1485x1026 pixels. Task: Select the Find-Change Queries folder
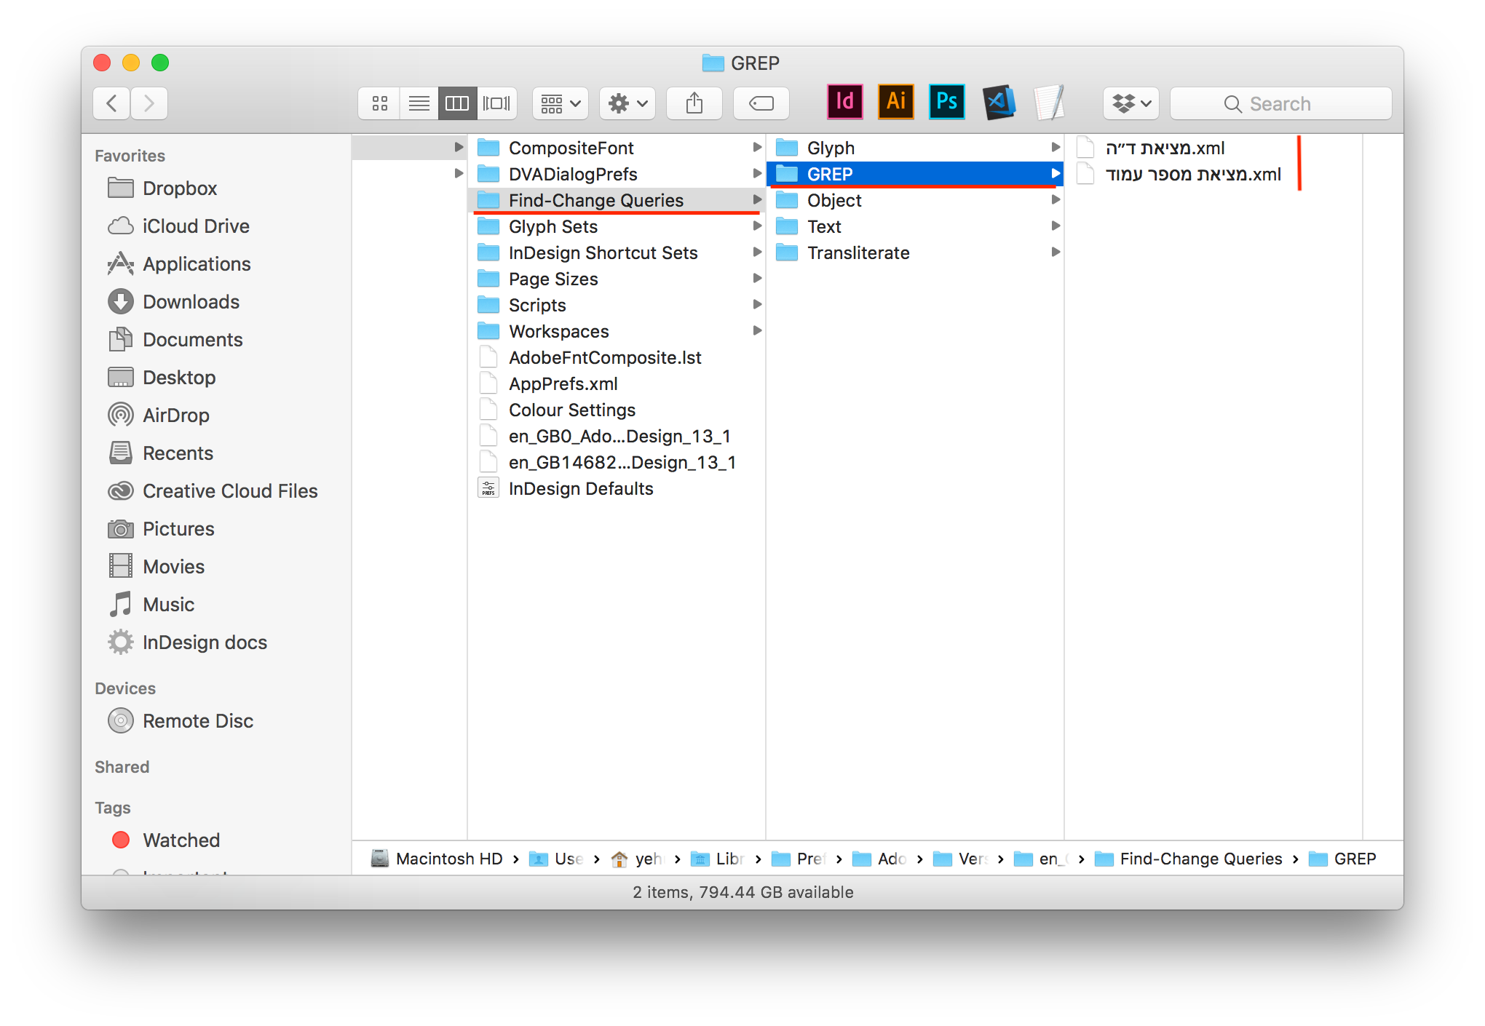pyautogui.click(x=595, y=200)
